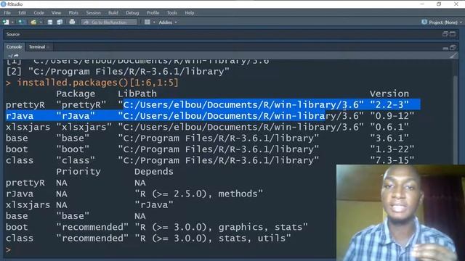This screenshot has height=261, width=465.
Task: Focus the Go to file/function field
Action: [x=109, y=22]
